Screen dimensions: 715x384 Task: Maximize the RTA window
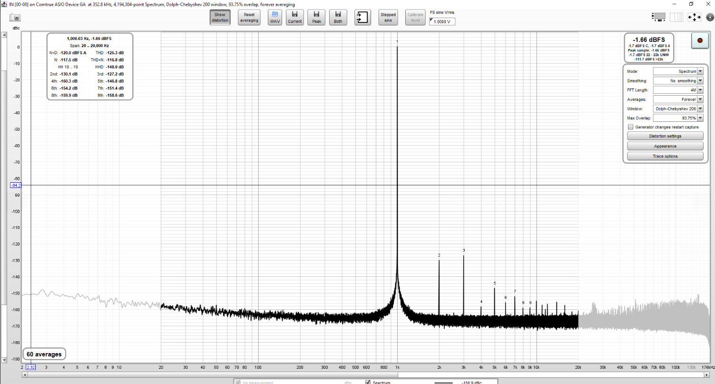tap(691, 4)
